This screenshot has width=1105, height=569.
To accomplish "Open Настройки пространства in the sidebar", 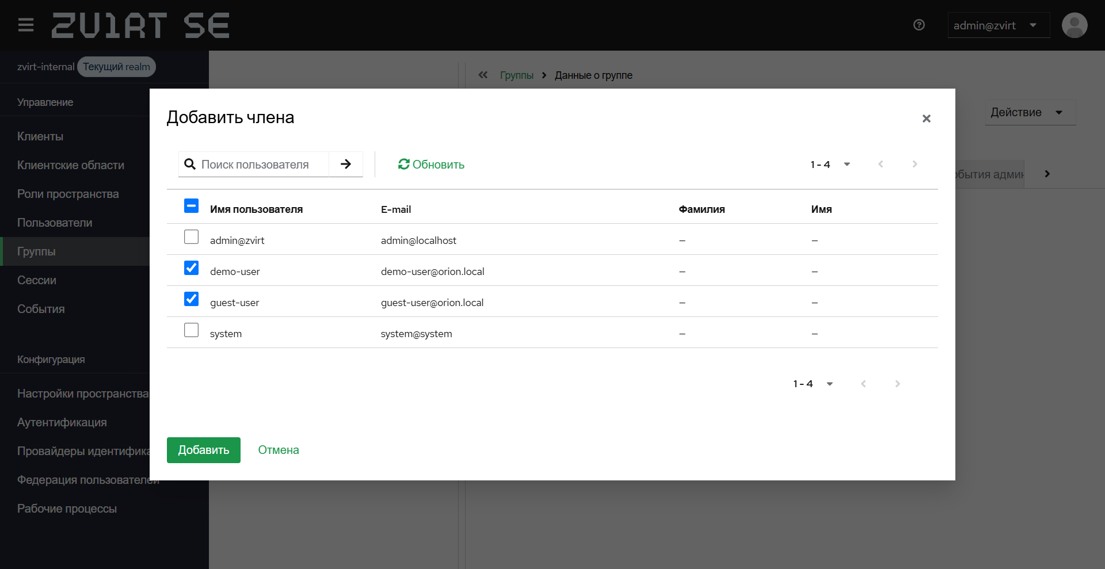I will pos(83,394).
